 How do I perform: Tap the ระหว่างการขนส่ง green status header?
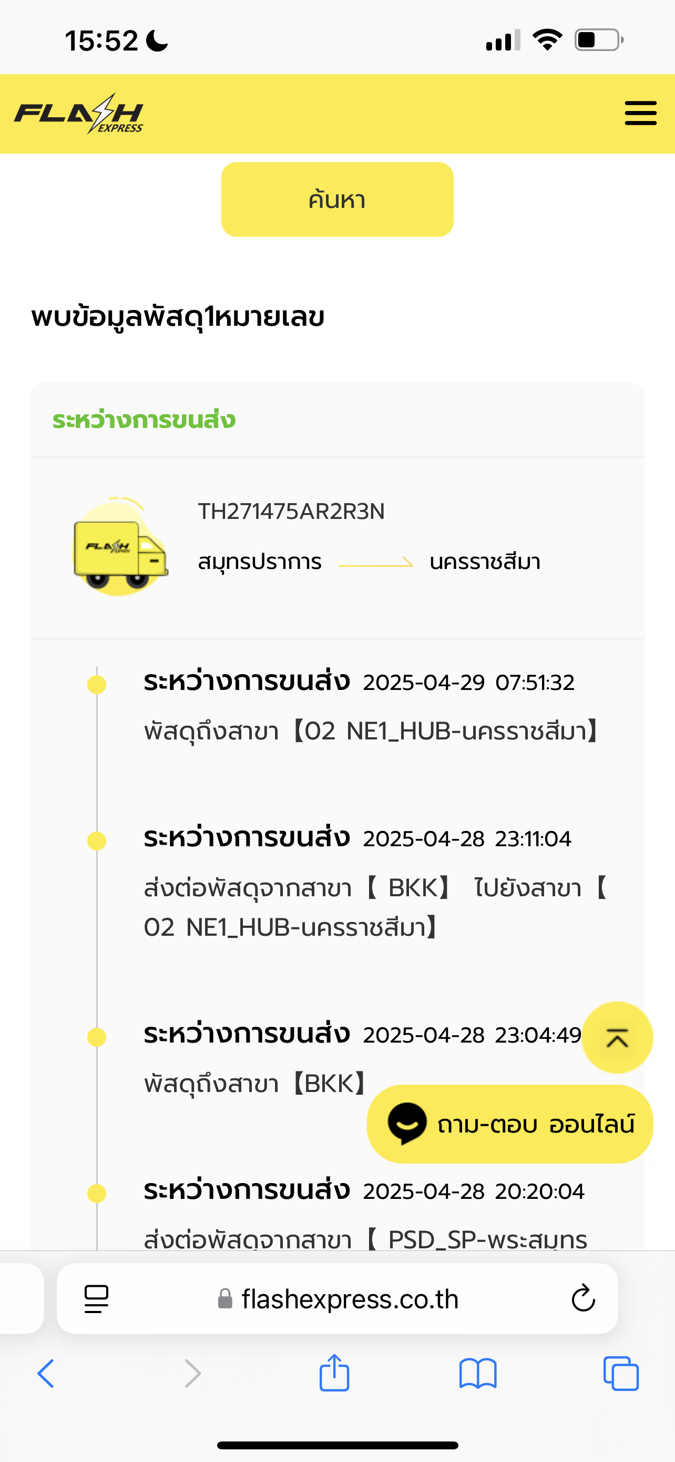point(144,420)
